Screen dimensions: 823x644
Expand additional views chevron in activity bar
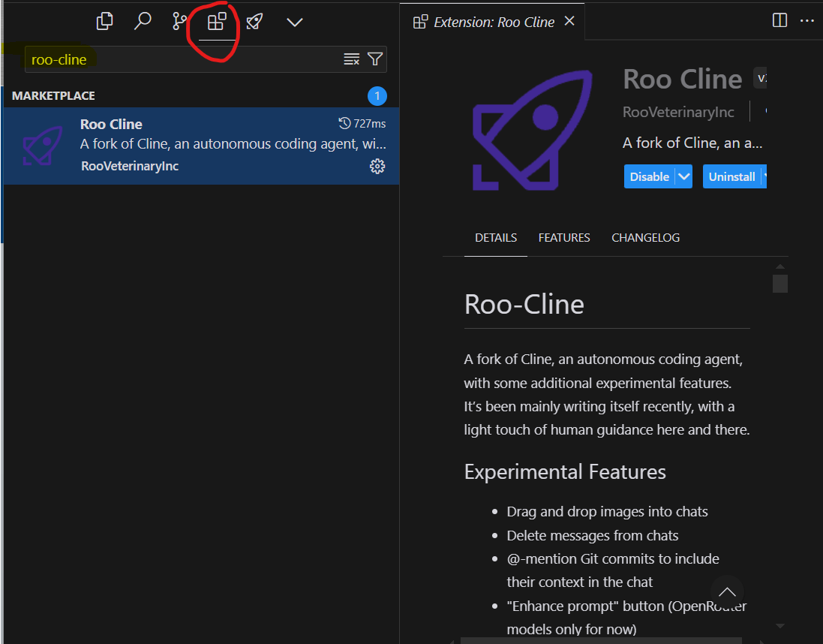(x=294, y=22)
